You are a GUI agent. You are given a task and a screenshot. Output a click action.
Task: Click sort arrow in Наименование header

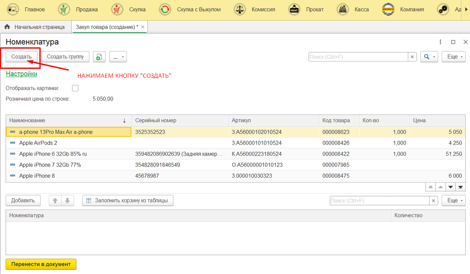pos(125,121)
